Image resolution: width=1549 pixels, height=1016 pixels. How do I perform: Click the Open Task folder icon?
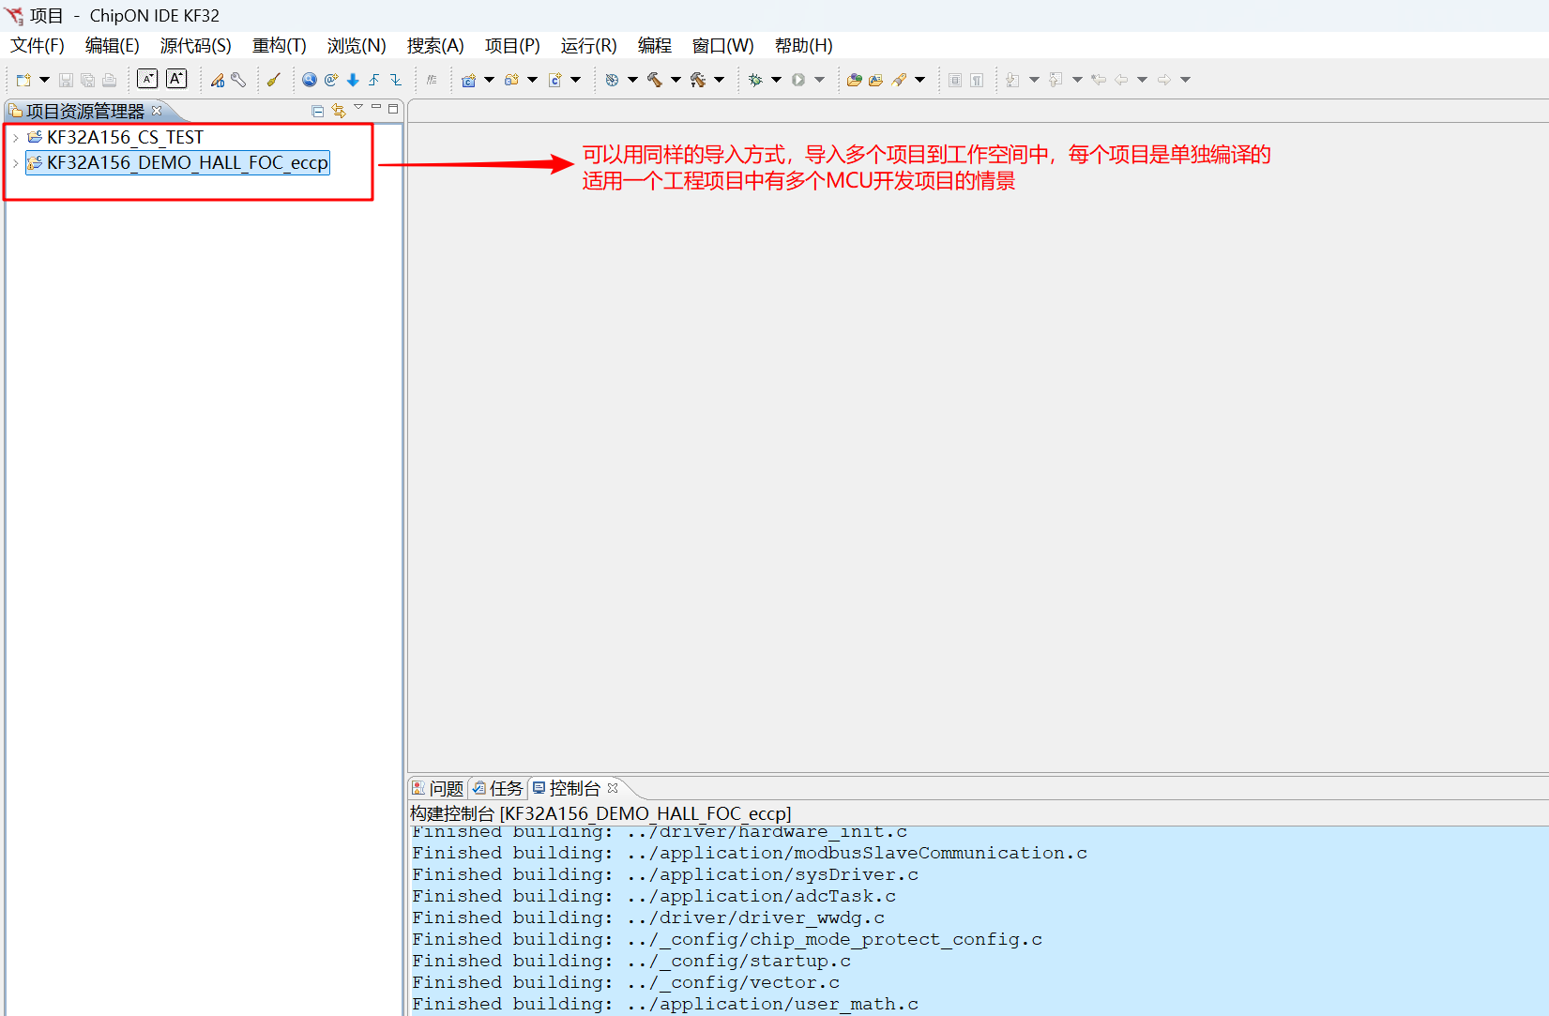[875, 80]
